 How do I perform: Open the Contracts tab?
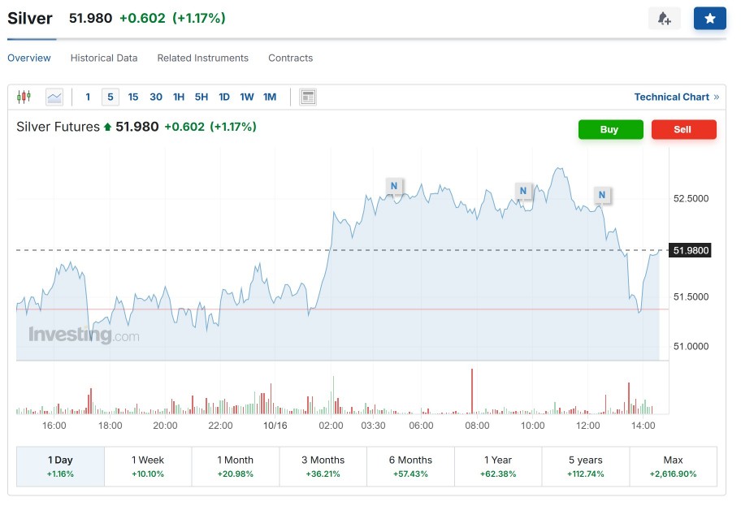290,58
